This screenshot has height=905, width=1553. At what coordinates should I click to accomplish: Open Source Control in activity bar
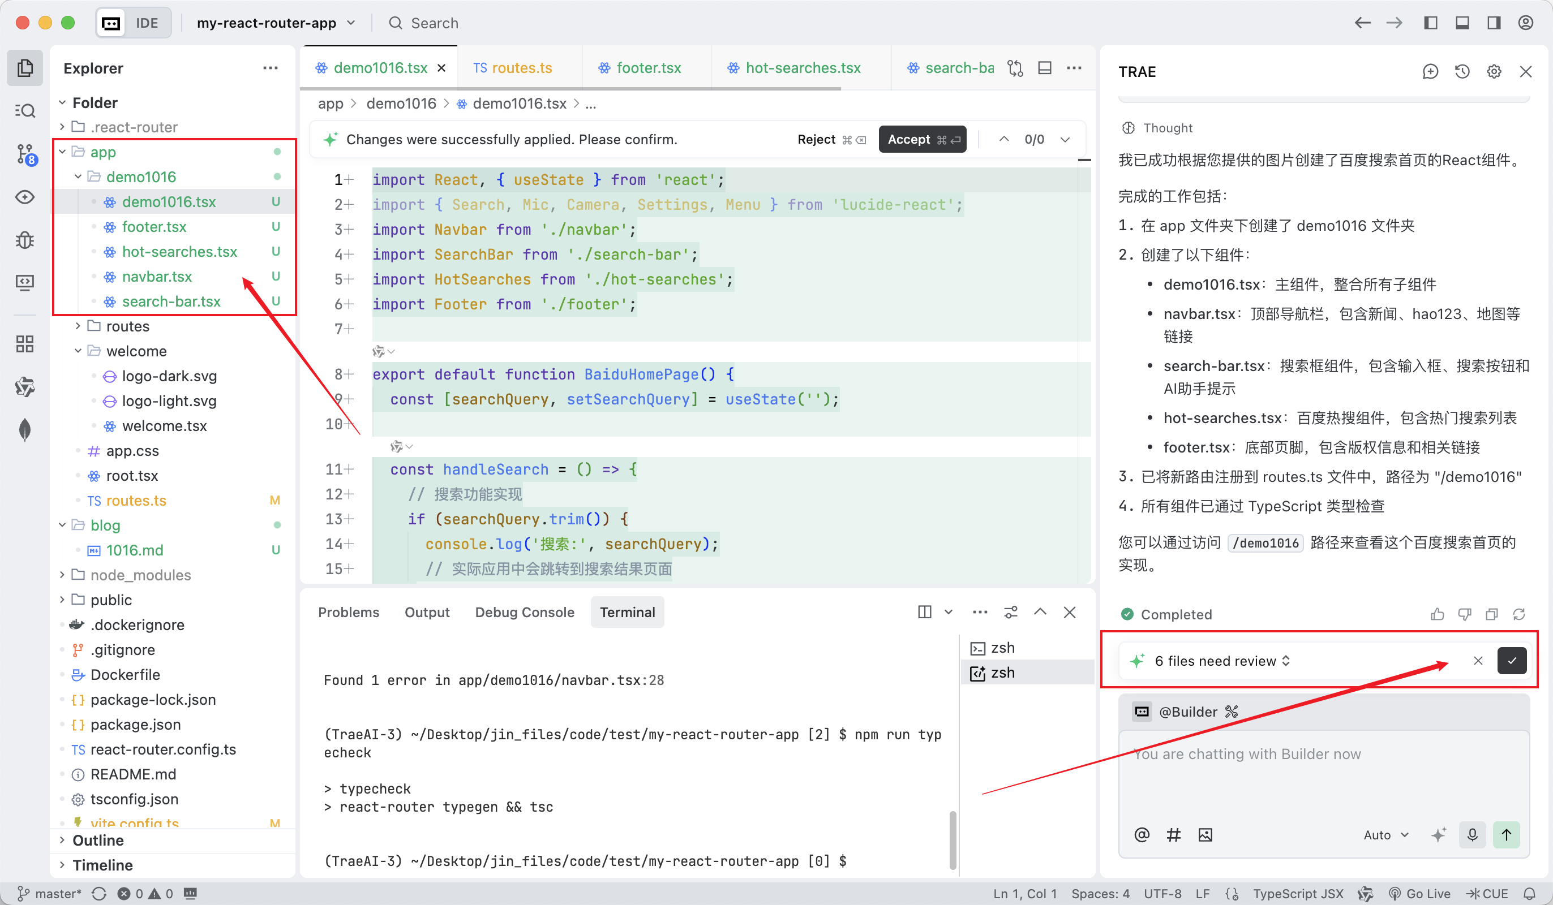[x=25, y=154]
